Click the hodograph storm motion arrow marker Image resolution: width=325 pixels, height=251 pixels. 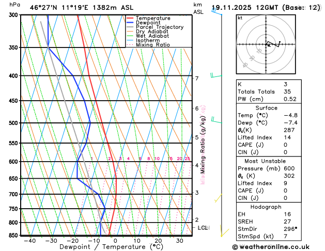(269, 45)
